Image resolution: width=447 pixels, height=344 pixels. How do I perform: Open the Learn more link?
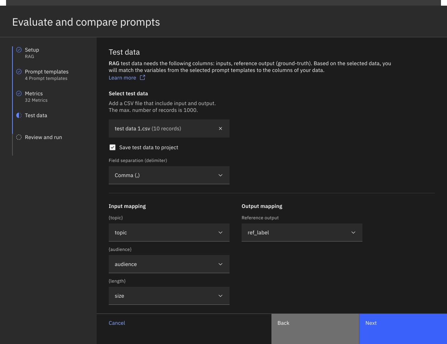pyautogui.click(x=122, y=78)
